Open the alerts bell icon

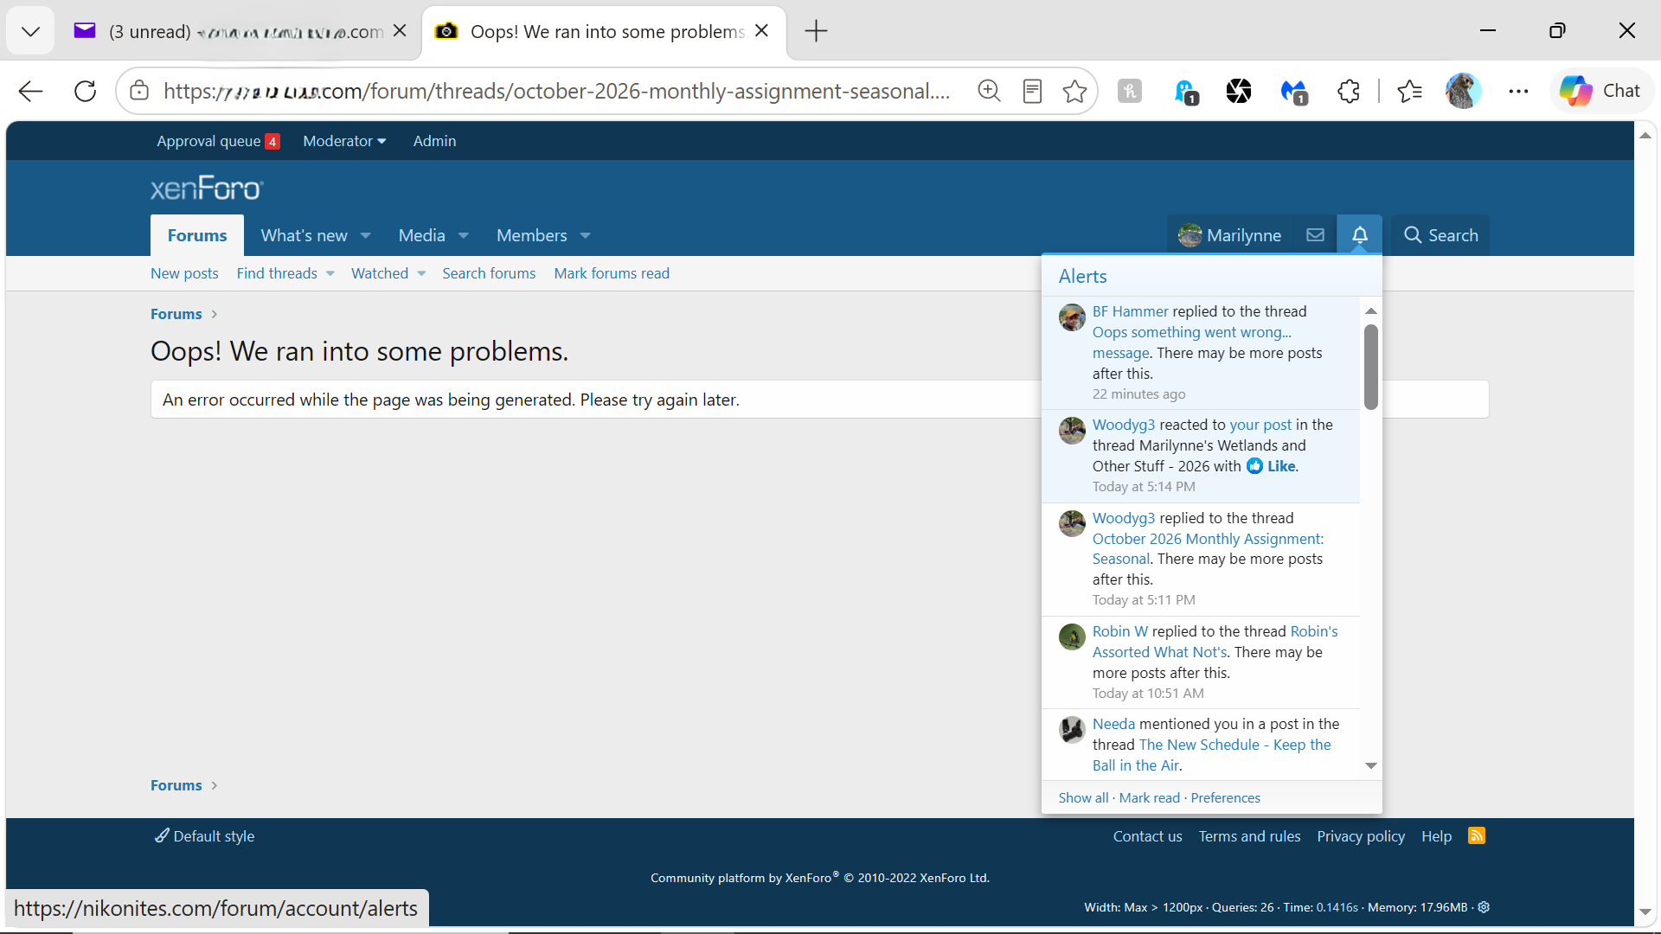click(1359, 235)
